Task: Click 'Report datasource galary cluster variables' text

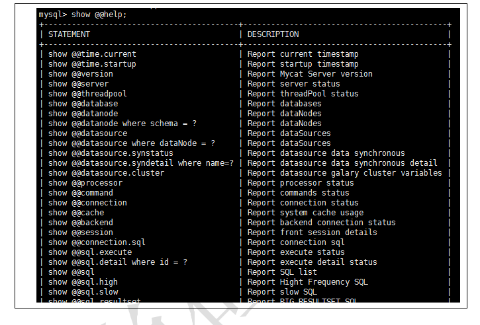Action: tap(345, 173)
